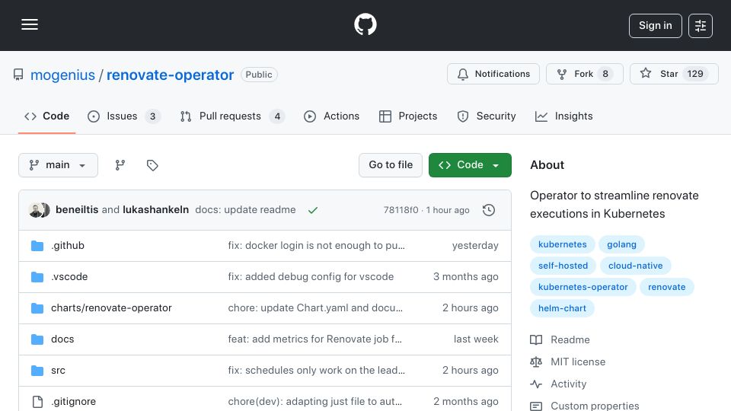The image size is (731, 411).
Task: Open the .vscode folder
Action: (69, 277)
